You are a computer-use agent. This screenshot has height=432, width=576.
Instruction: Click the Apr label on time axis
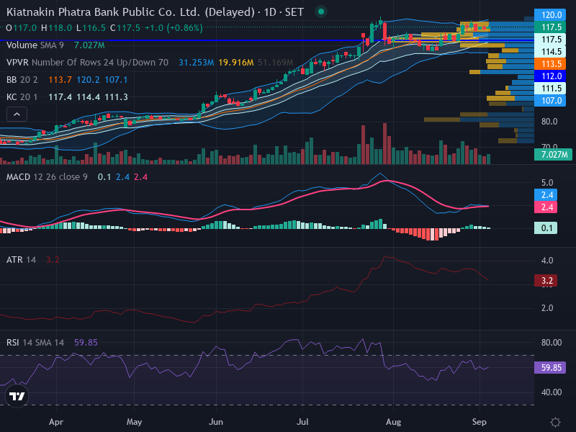(x=56, y=422)
